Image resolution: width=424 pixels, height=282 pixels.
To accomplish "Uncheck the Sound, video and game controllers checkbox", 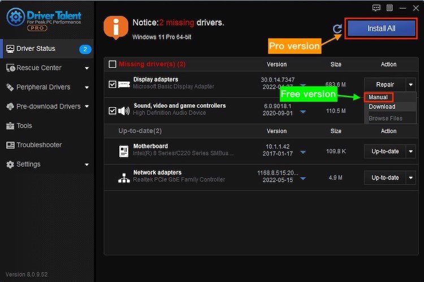I will [x=113, y=111].
